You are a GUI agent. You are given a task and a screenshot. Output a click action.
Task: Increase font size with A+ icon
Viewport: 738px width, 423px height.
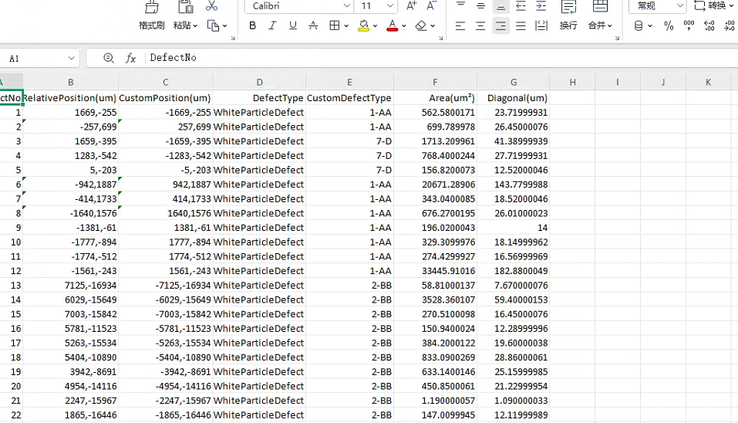coord(412,6)
